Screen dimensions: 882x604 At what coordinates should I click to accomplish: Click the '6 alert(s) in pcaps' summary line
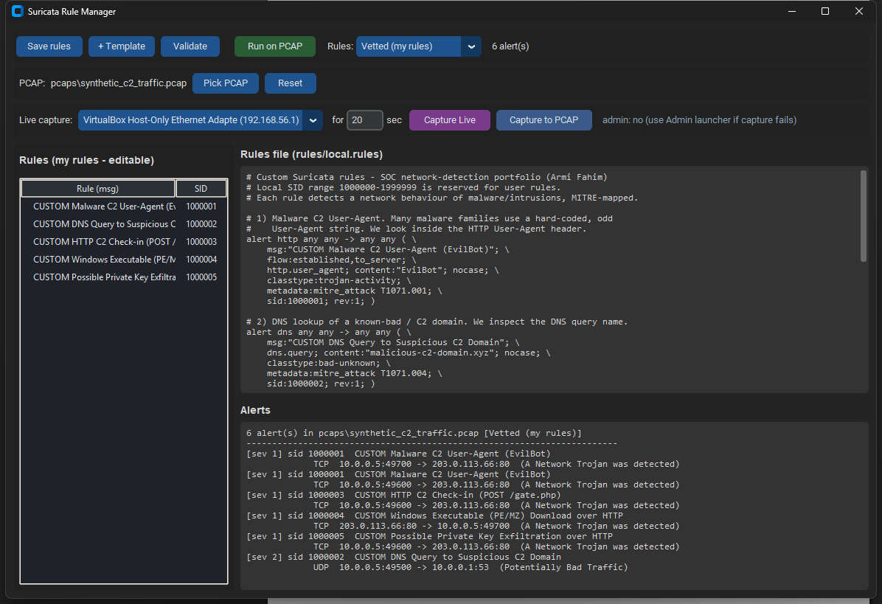414,434
